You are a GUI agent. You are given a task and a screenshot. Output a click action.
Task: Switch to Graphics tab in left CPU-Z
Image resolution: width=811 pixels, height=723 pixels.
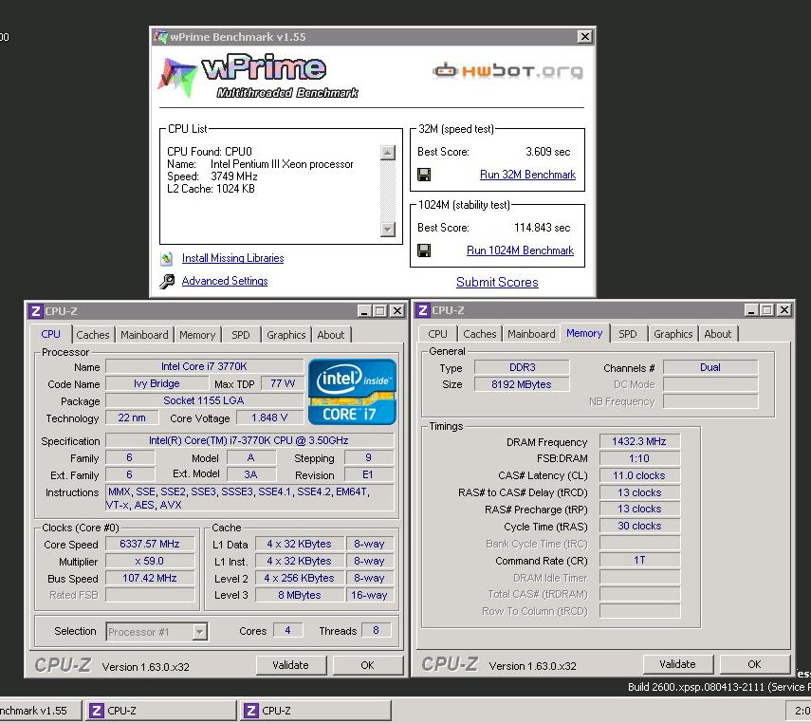pyautogui.click(x=286, y=335)
